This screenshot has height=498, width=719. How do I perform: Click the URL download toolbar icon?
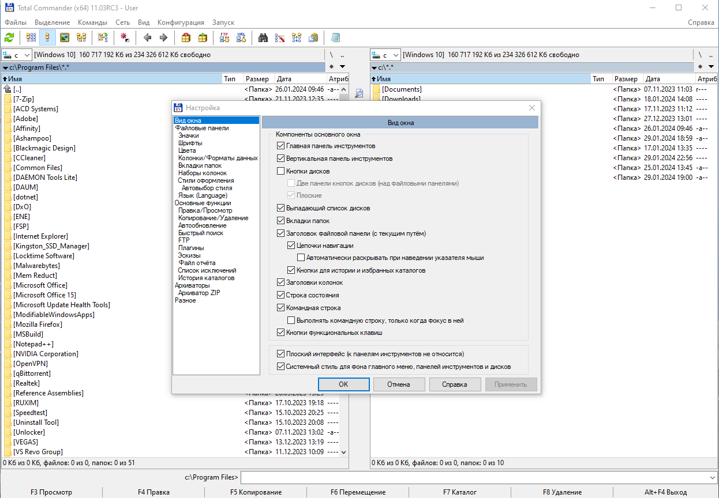coord(241,38)
